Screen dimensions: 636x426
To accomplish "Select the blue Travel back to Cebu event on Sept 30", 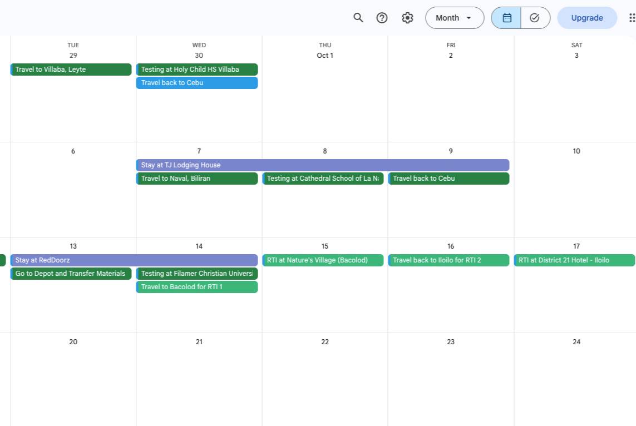I will (197, 83).
